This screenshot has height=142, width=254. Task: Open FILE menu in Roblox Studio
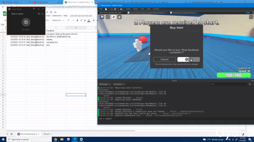pos(101,9)
